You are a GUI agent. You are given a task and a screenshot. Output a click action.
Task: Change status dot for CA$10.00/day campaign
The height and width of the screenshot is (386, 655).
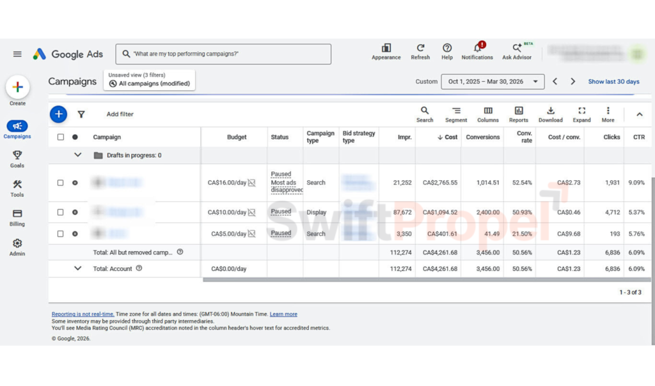[x=75, y=212]
